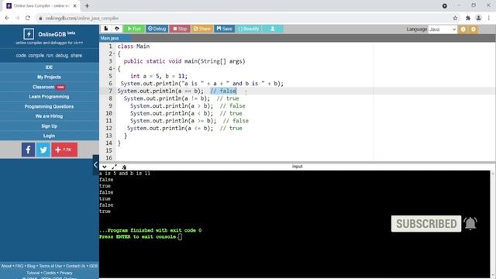Open the IDE menu item
This screenshot has width=496, height=279.
[x=49, y=67]
